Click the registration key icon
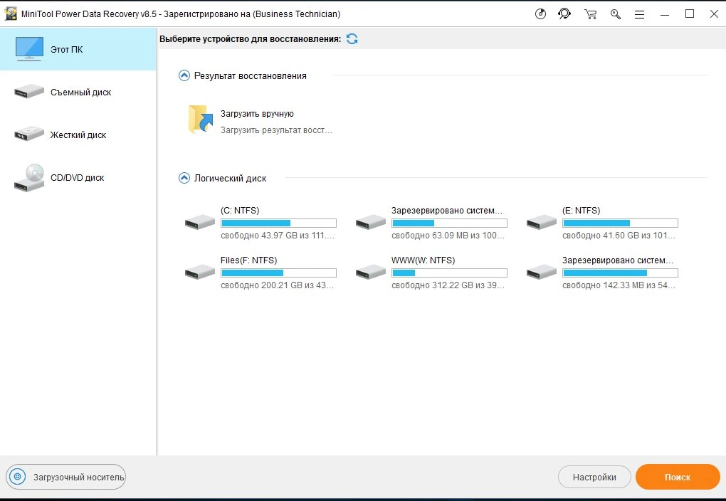This screenshot has width=726, height=501. [616, 14]
